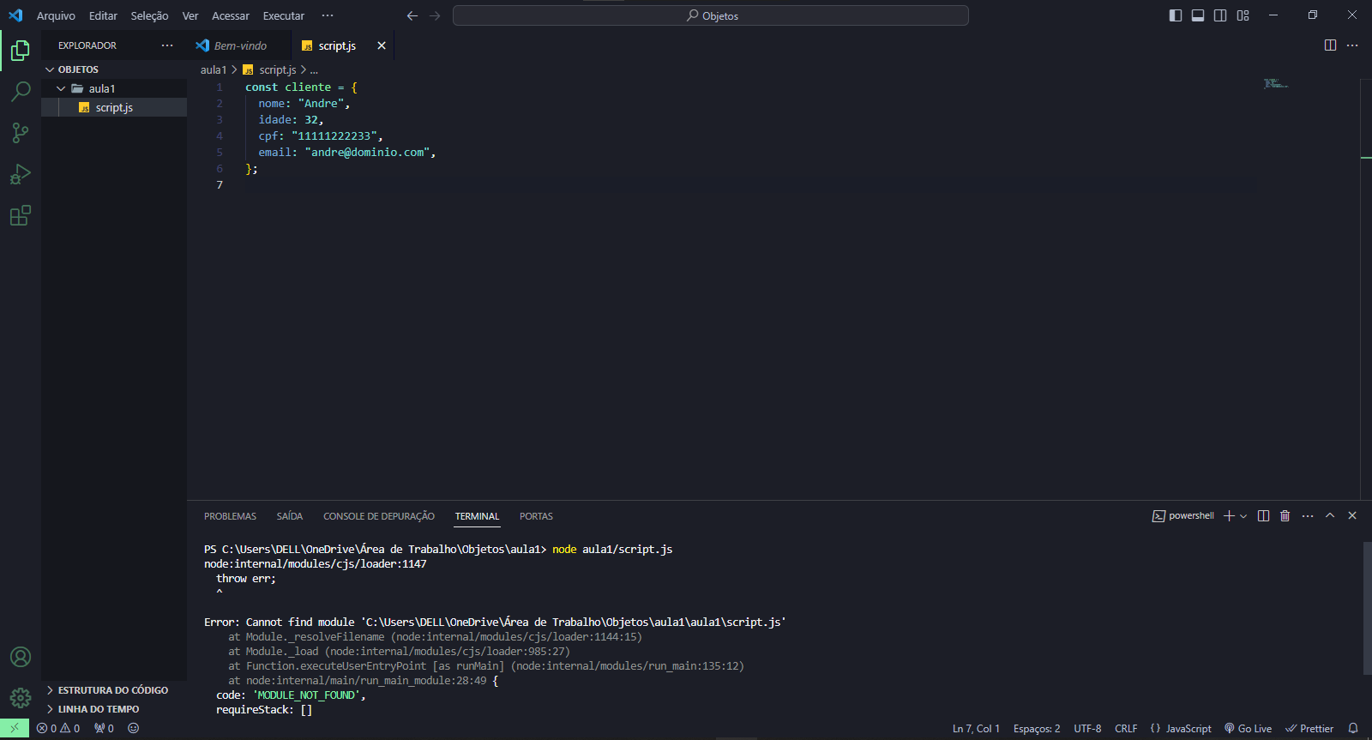Toggle primary side bar visibility
Image resolution: width=1372 pixels, height=740 pixels.
tap(1176, 15)
